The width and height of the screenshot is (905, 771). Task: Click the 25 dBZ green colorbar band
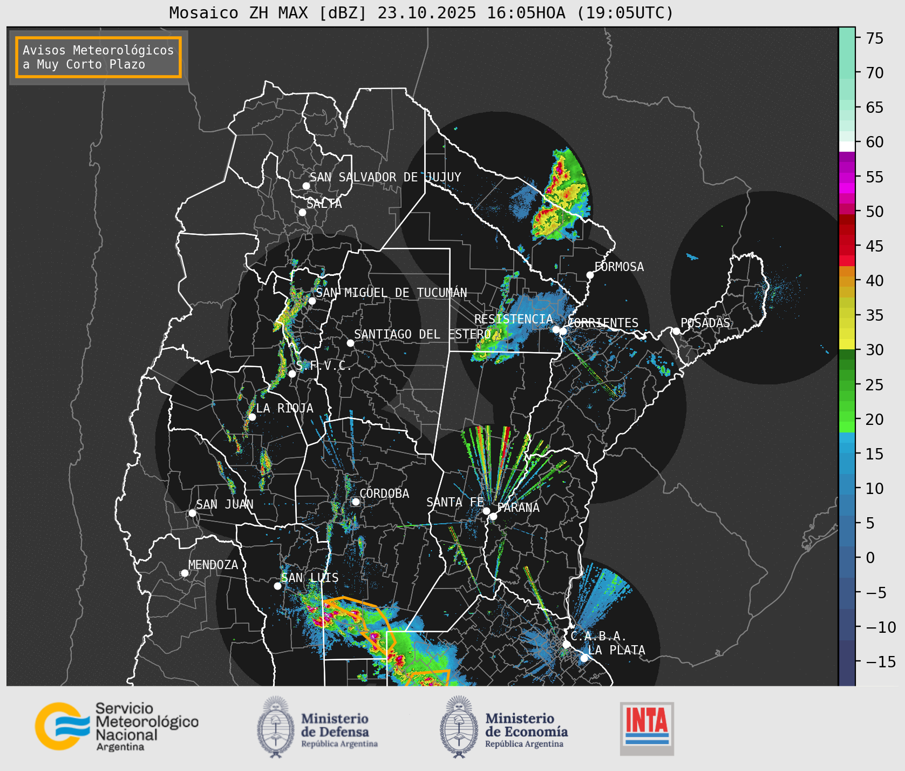847,385
